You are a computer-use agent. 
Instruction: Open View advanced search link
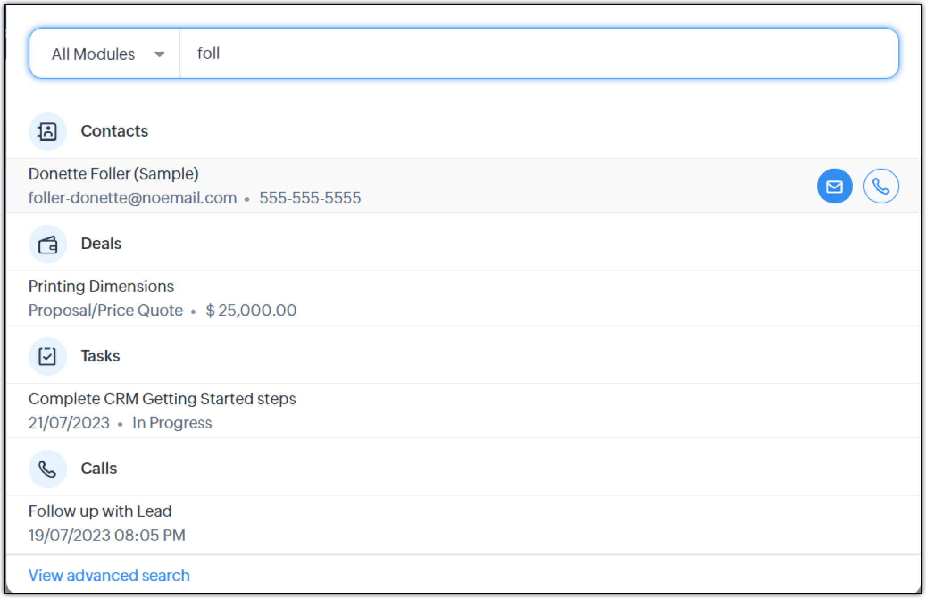coord(109,575)
